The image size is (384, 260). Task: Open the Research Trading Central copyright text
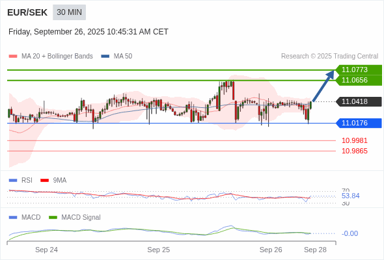tap(329, 57)
